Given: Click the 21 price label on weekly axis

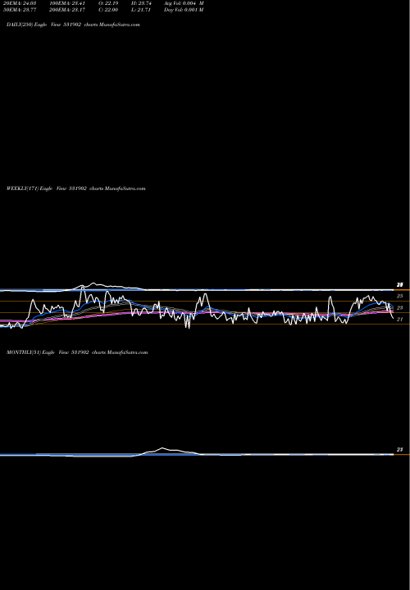Looking at the screenshot, I should pyautogui.click(x=400, y=320).
